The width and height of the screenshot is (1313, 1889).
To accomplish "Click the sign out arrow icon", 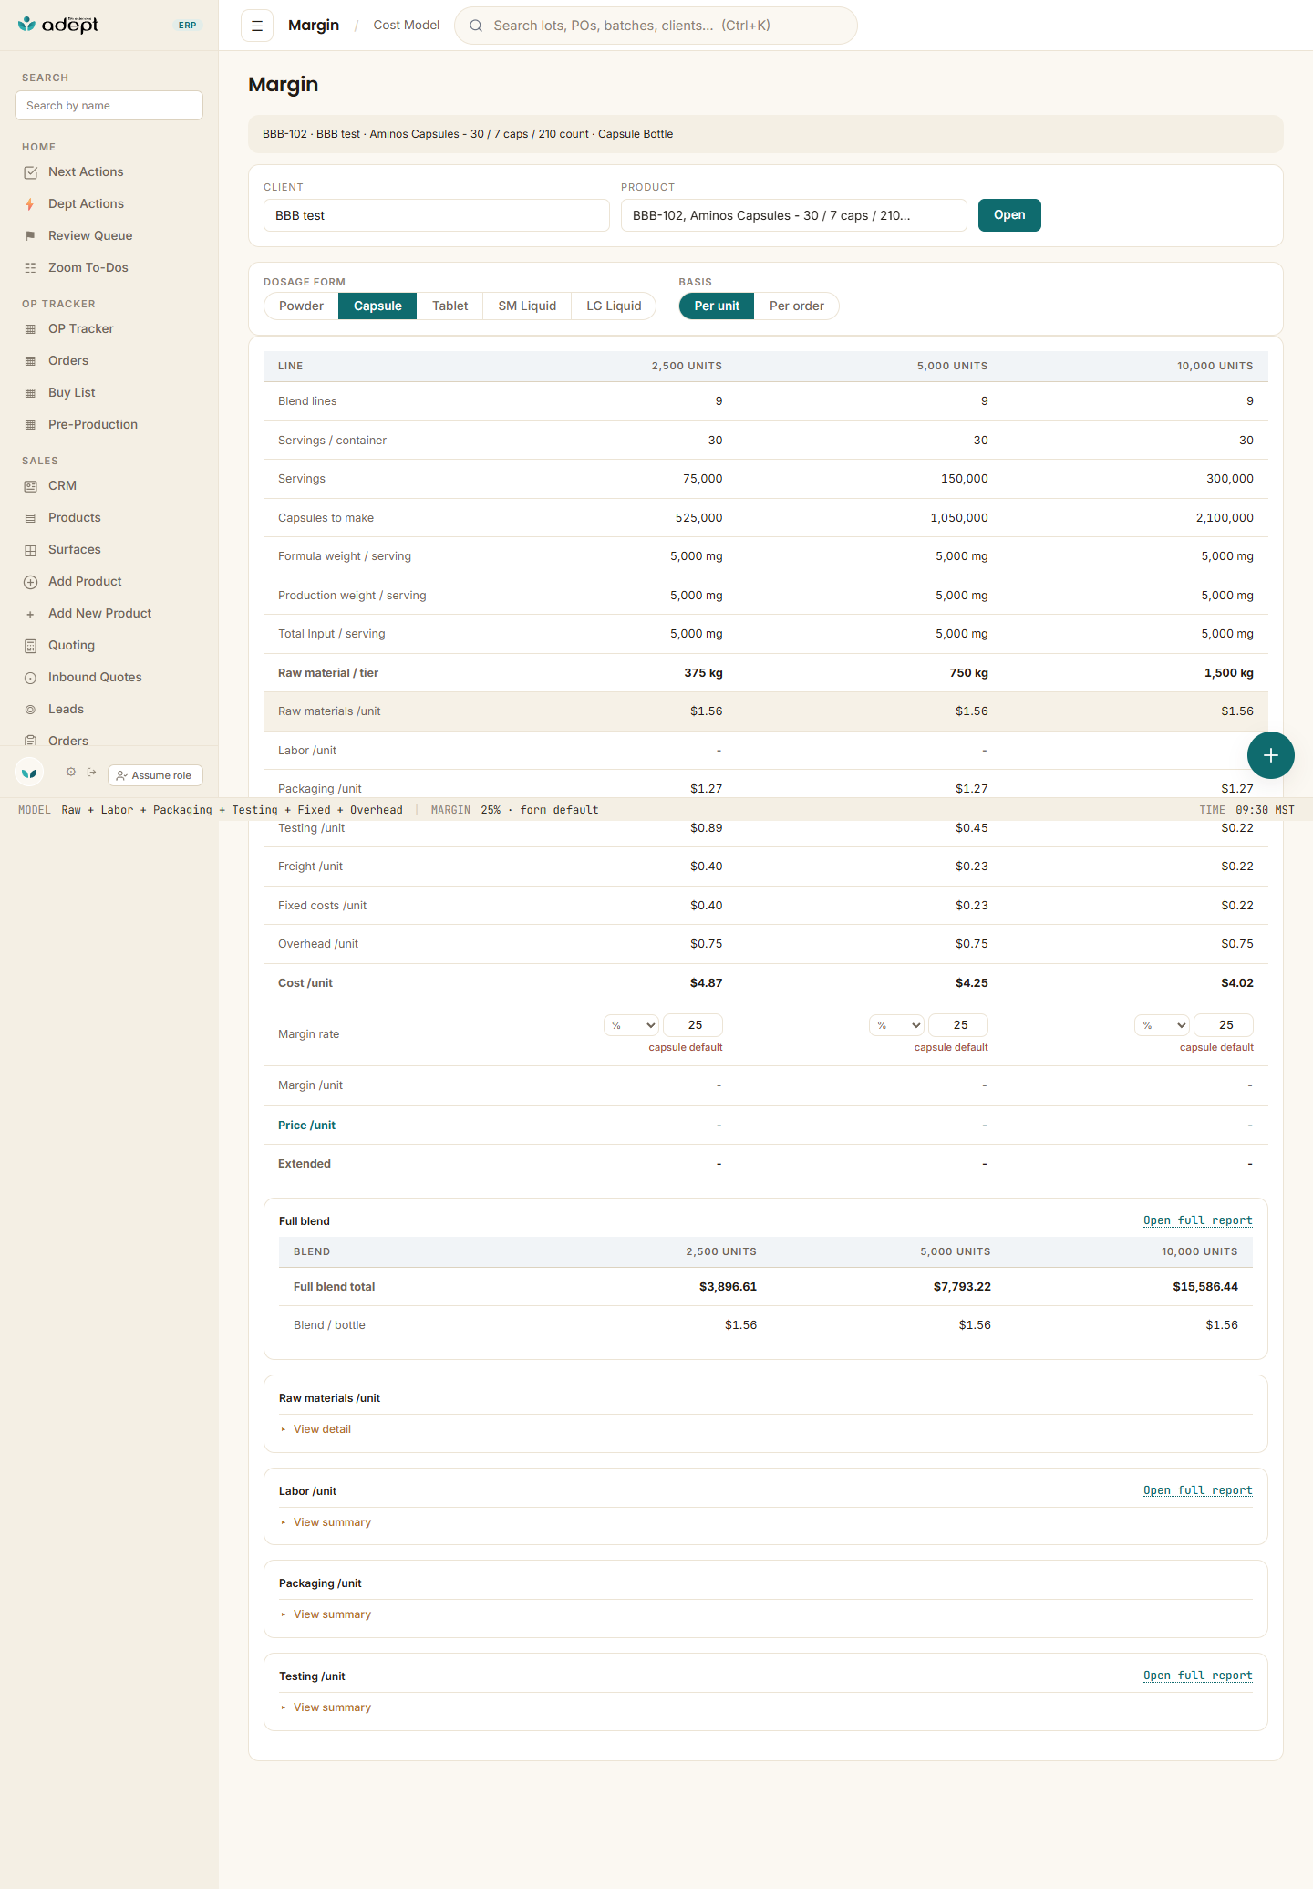I will coord(91,772).
